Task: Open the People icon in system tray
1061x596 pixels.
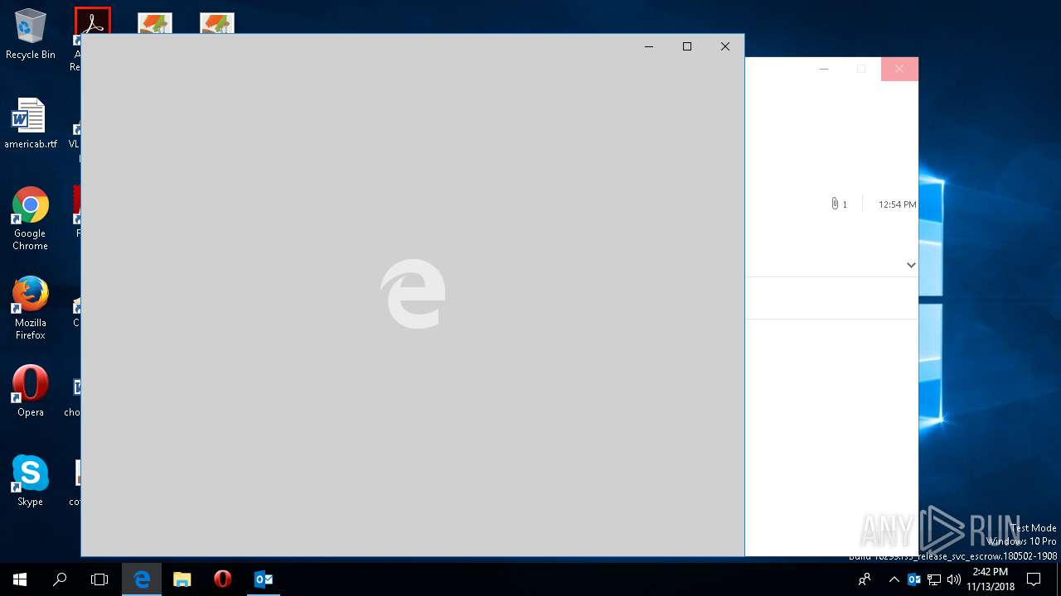Action: pos(865,579)
